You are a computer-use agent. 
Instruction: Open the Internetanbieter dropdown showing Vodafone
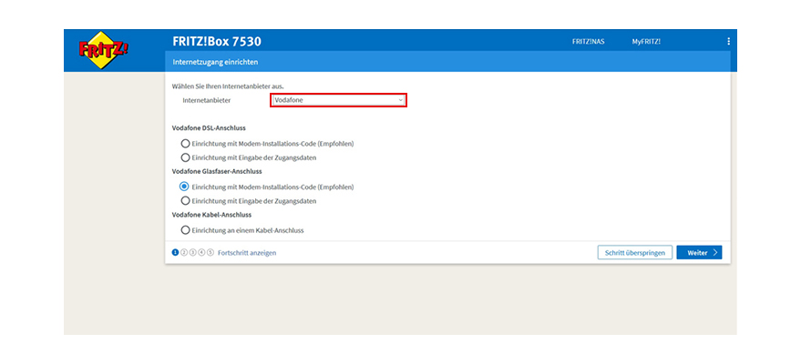338,100
